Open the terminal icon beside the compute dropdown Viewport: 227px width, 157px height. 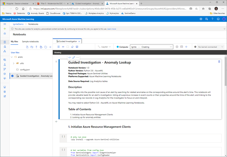(x=182, y=47)
